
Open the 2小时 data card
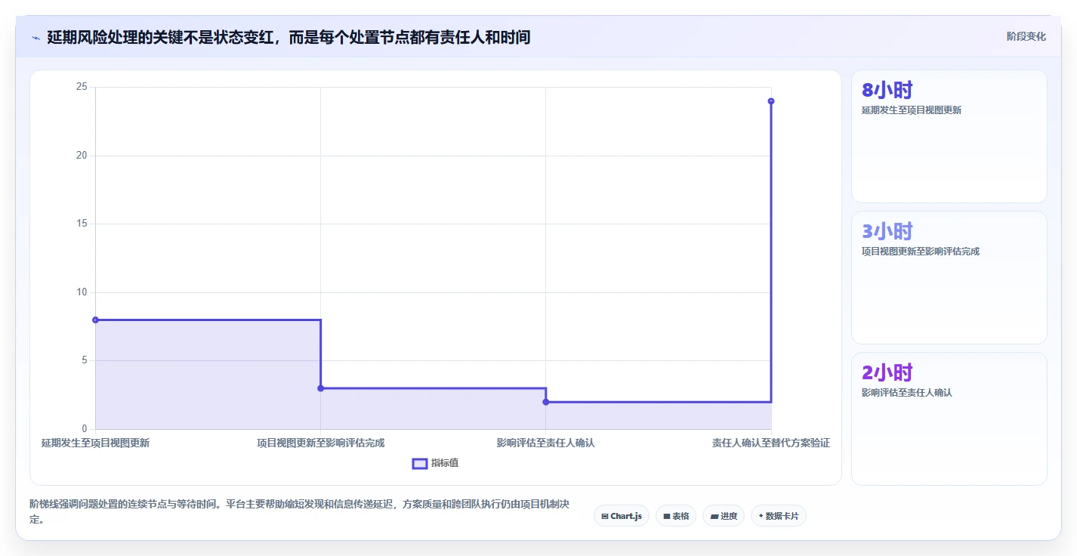[x=949, y=419]
